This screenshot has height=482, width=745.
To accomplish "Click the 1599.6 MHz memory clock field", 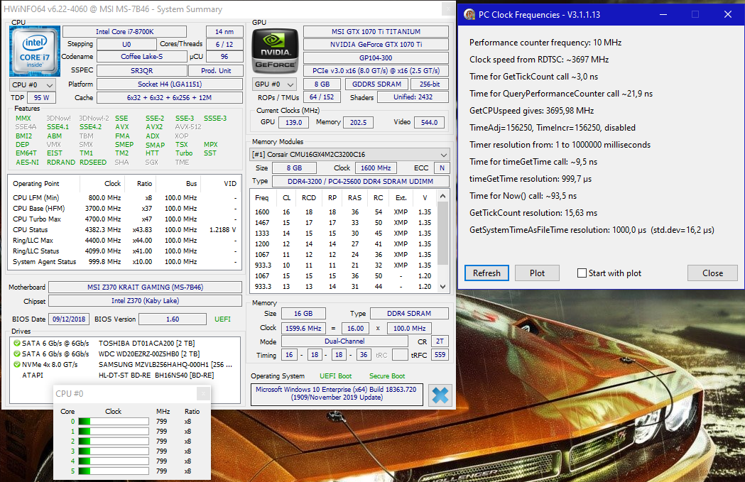I will point(303,328).
